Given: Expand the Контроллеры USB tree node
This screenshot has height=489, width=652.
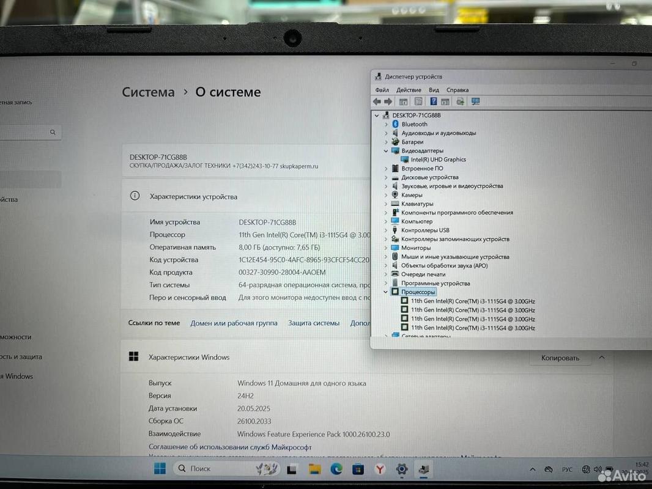Looking at the screenshot, I should click(x=386, y=230).
